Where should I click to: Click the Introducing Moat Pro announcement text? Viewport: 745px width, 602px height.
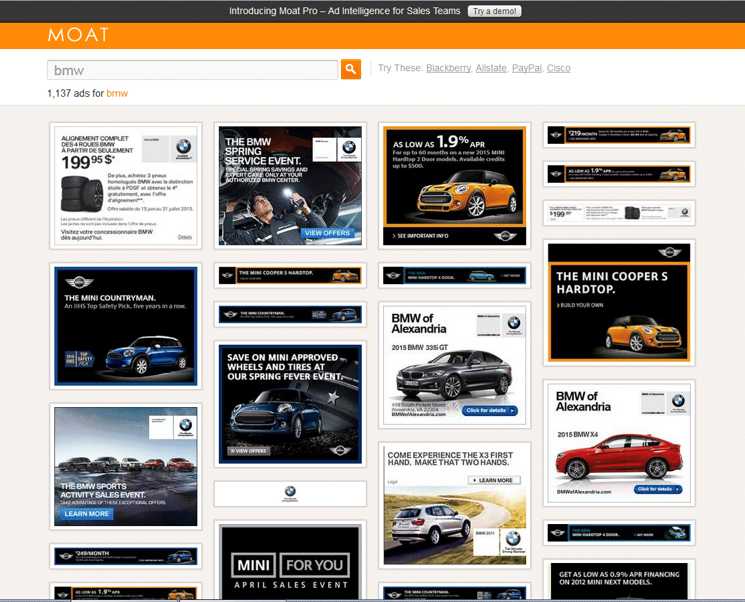tap(344, 11)
